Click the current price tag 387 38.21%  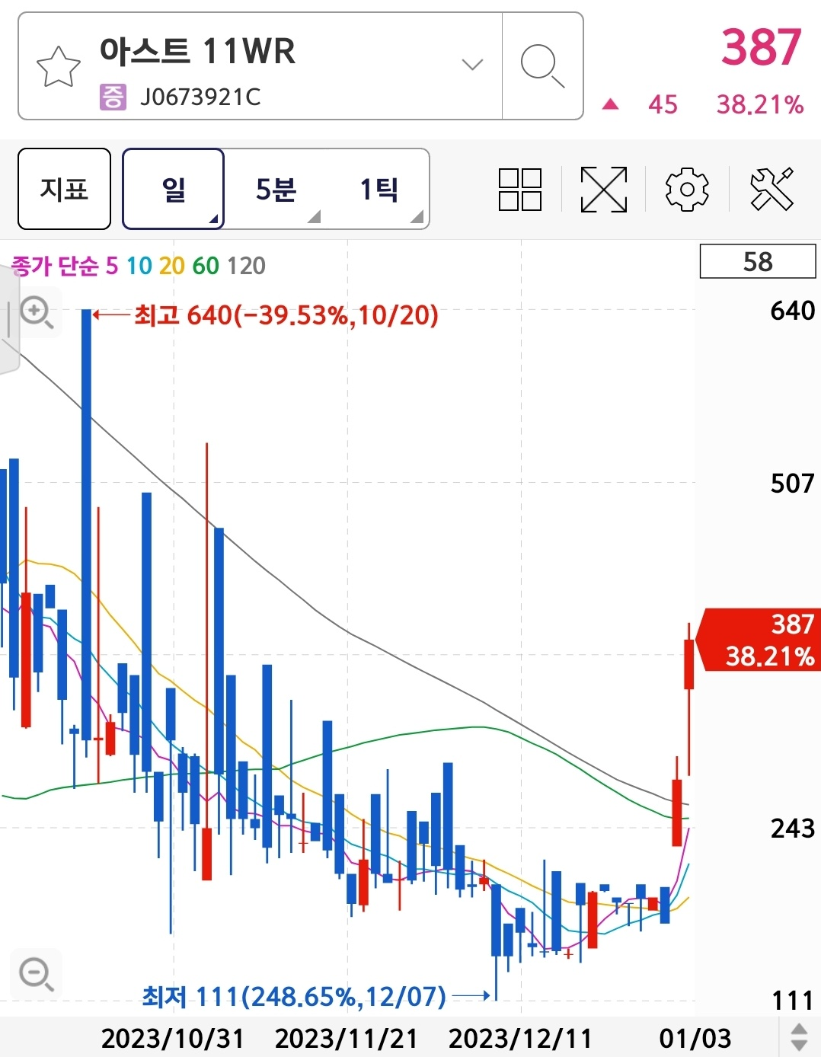click(760, 640)
